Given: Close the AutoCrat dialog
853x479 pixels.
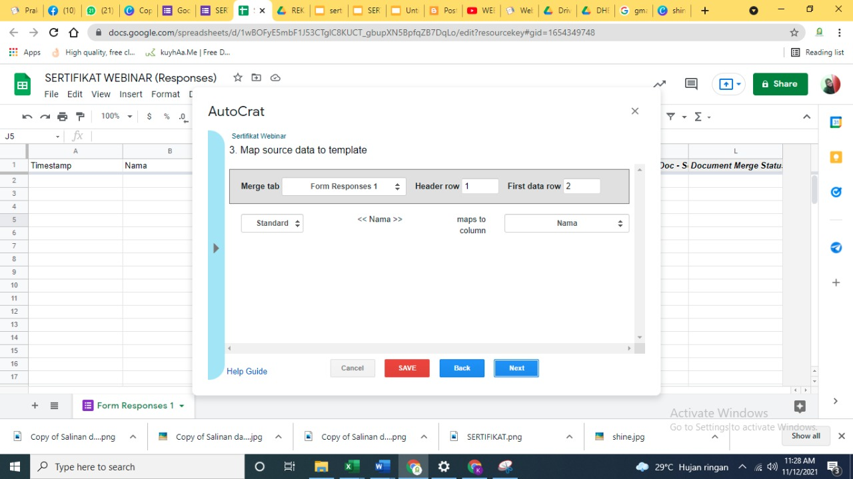Looking at the screenshot, I should [635, 111].
